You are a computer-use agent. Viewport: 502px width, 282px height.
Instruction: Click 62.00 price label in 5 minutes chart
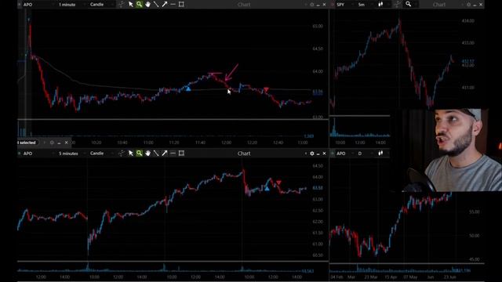tap(318, 222)
